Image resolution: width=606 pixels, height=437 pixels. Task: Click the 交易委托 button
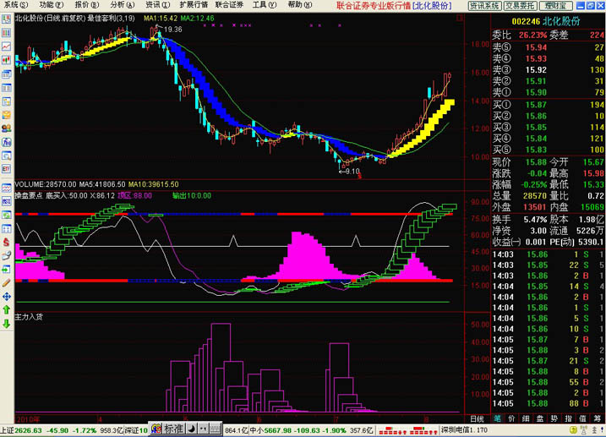coord(520,6)
